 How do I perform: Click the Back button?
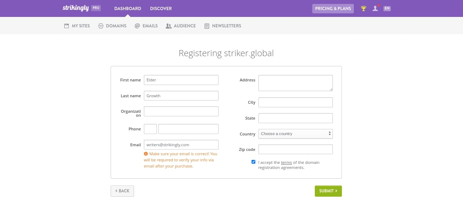122,191
